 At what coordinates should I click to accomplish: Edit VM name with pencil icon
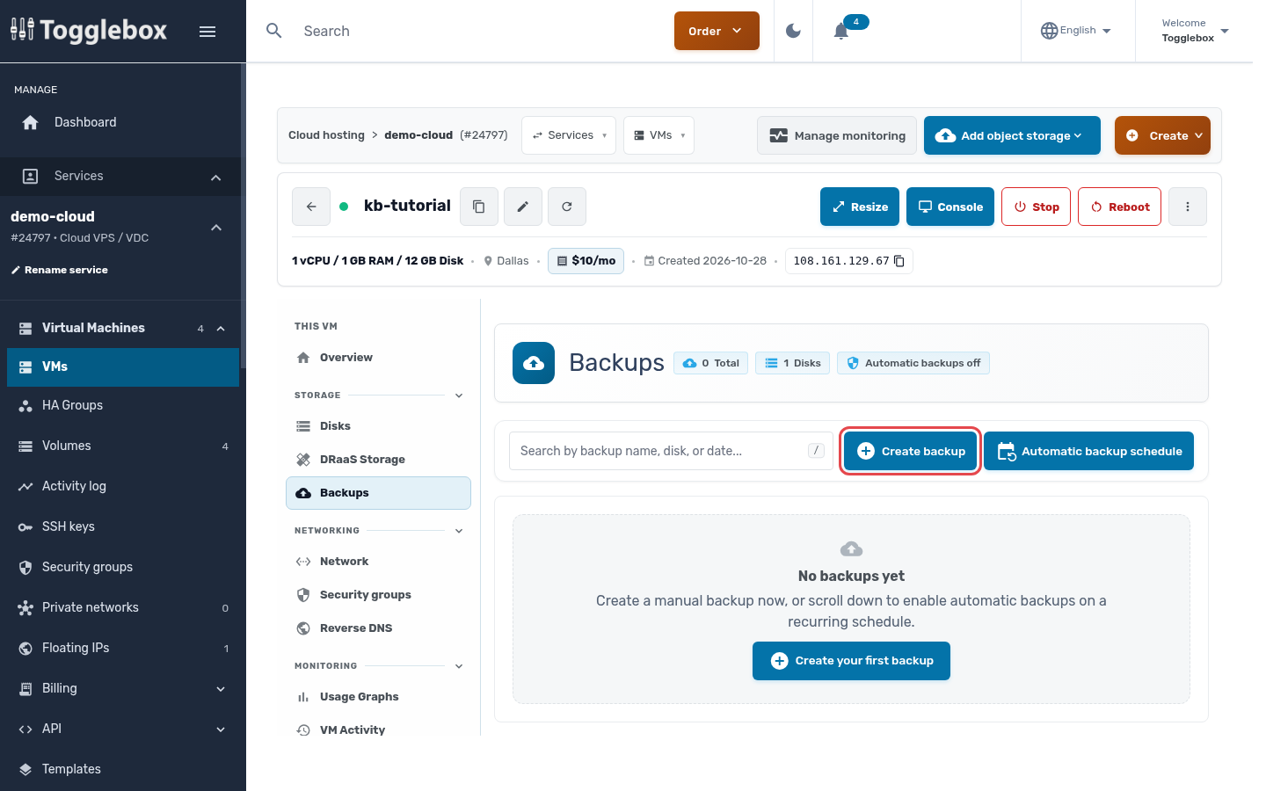click(x=523, y=207)
